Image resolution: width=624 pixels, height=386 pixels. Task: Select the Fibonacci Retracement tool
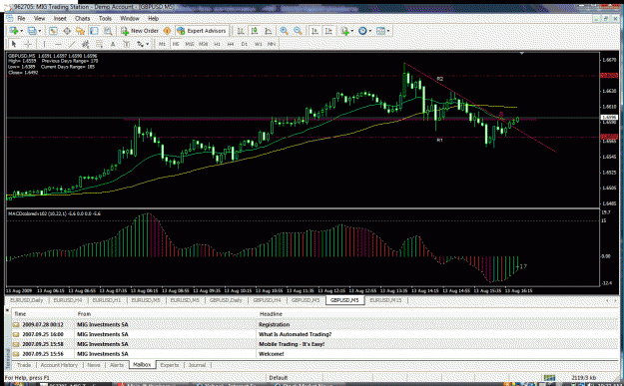(x=99, y=44)
